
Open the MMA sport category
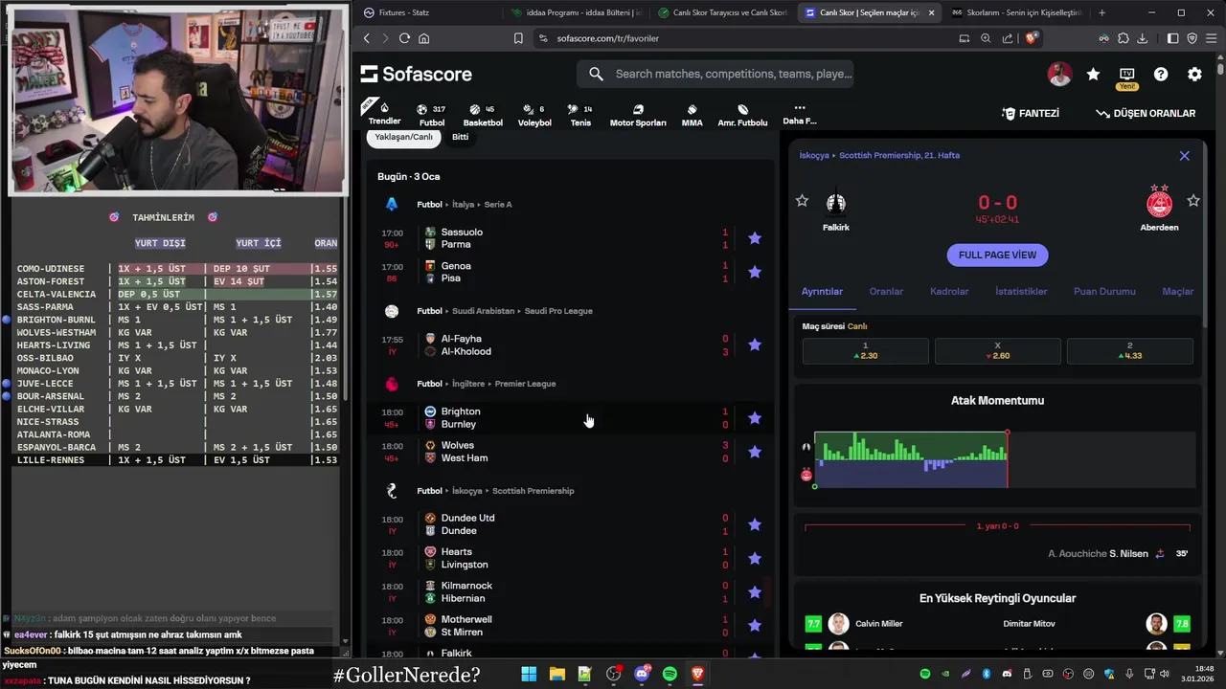tap(692, 115)
